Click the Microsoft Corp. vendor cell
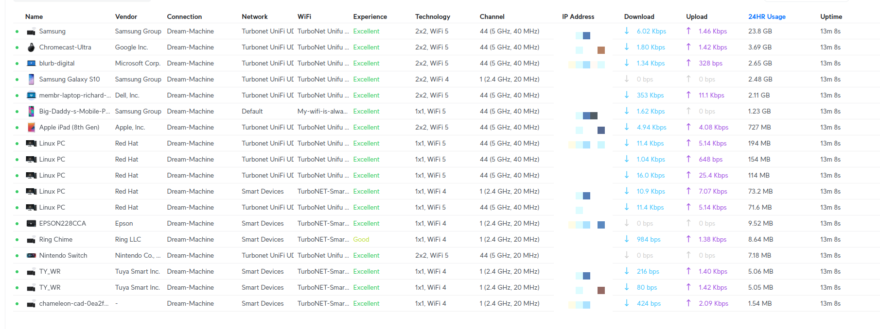The width and height of the screenshot is (880, 329). pos(138,63)
